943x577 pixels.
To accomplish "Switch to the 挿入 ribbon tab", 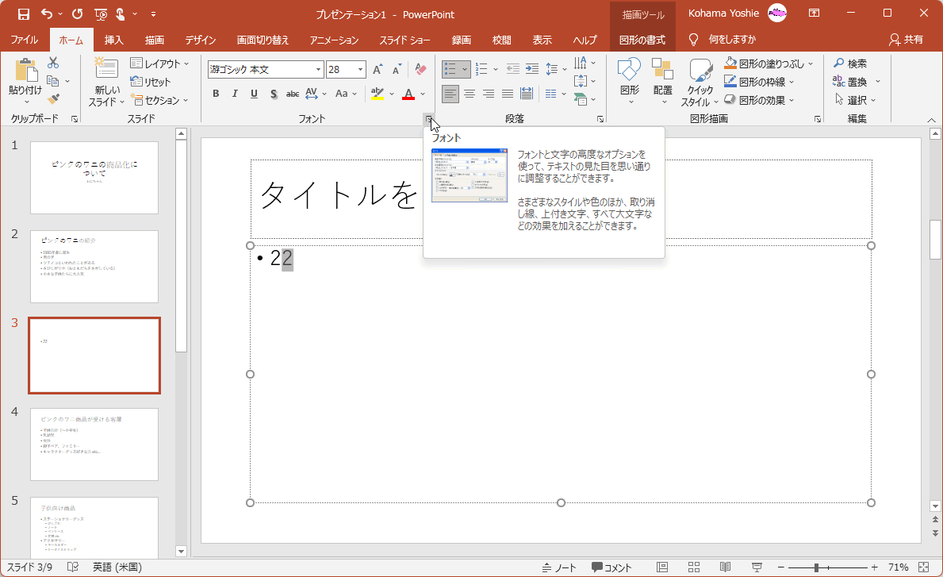I will pos(114,40).
